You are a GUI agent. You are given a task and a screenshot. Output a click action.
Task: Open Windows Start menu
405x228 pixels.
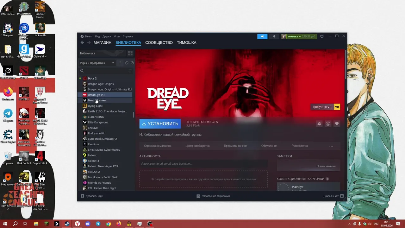pyautogui.click(x=5, y=224)
